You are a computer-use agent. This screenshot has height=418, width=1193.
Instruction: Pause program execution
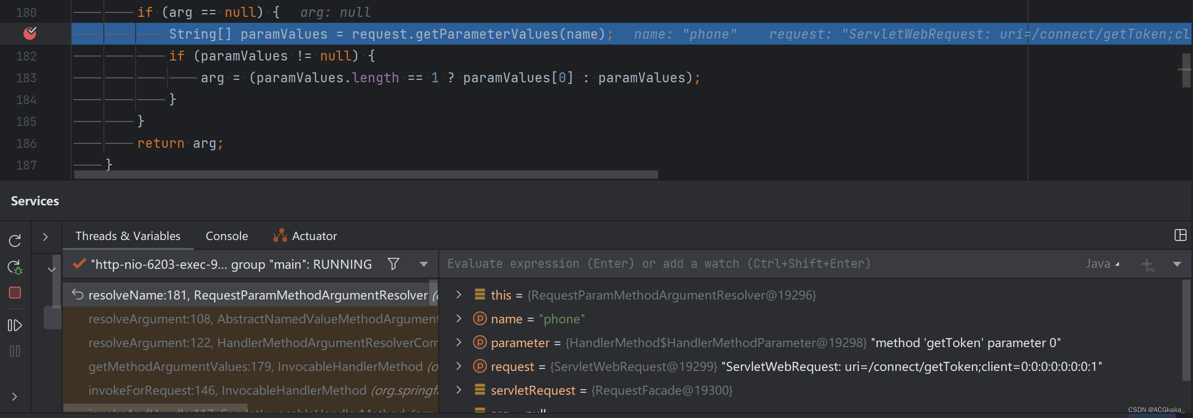point(15,352)
